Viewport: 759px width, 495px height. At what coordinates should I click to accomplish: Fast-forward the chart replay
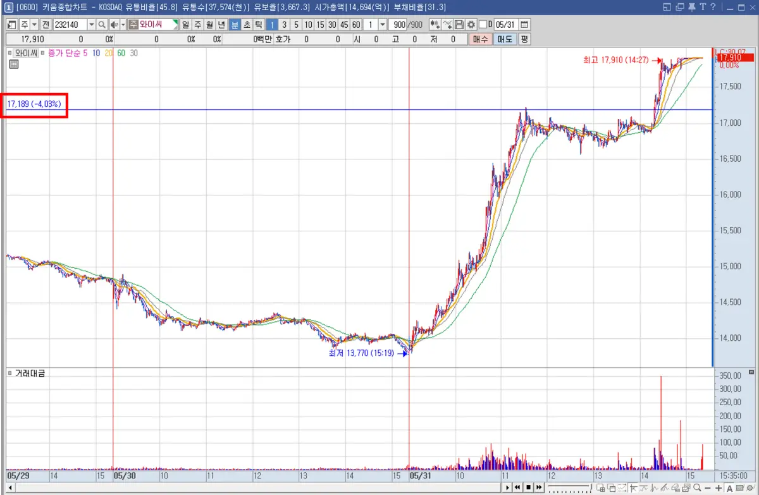[x=539, y=488]
